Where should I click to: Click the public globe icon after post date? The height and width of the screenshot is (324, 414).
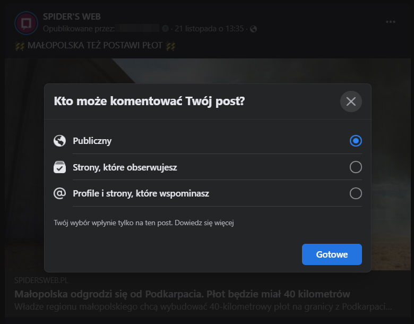(253, 29)
